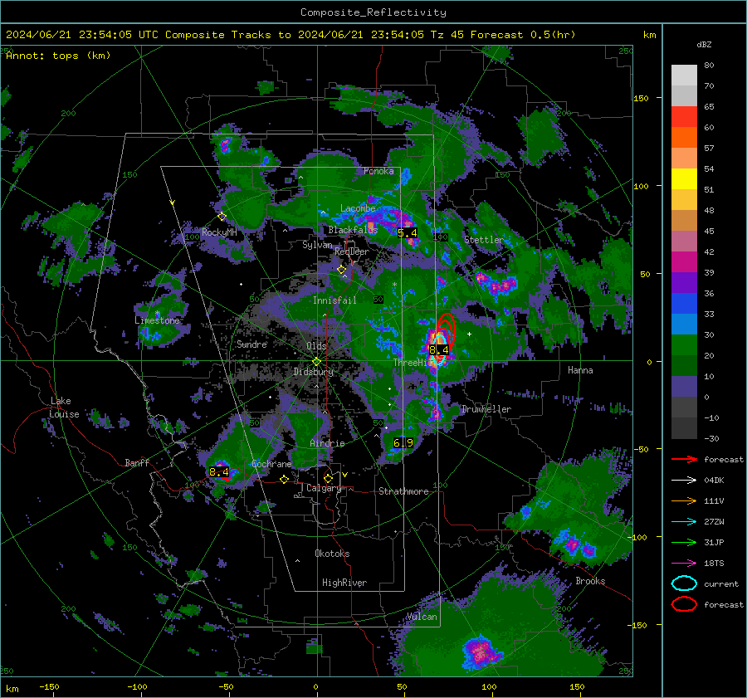The height and width of the screenshot is (698, 747).
Task: Click the magenta 18TS track arrow
Action: click(x=684, y=564)
